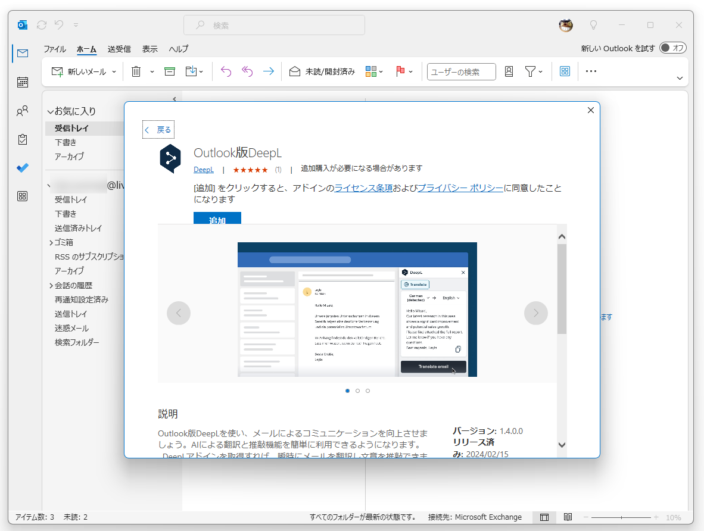
Task: Switch to the 送受信 ribbon tab
Action: [x=119, y=49]
